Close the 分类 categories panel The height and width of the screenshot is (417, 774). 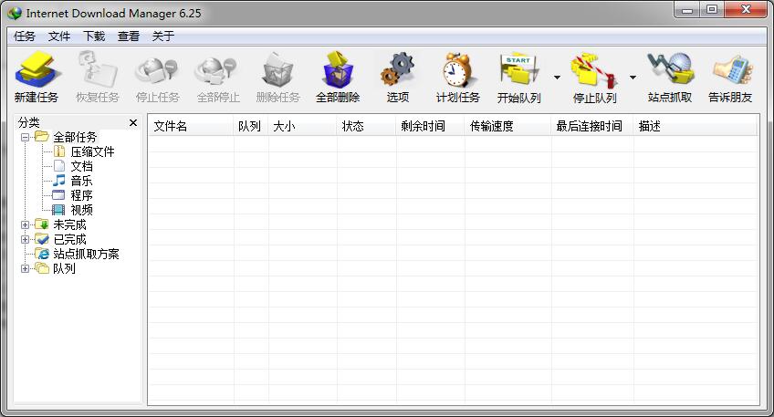pyautogui.click(x=132, y=123)
